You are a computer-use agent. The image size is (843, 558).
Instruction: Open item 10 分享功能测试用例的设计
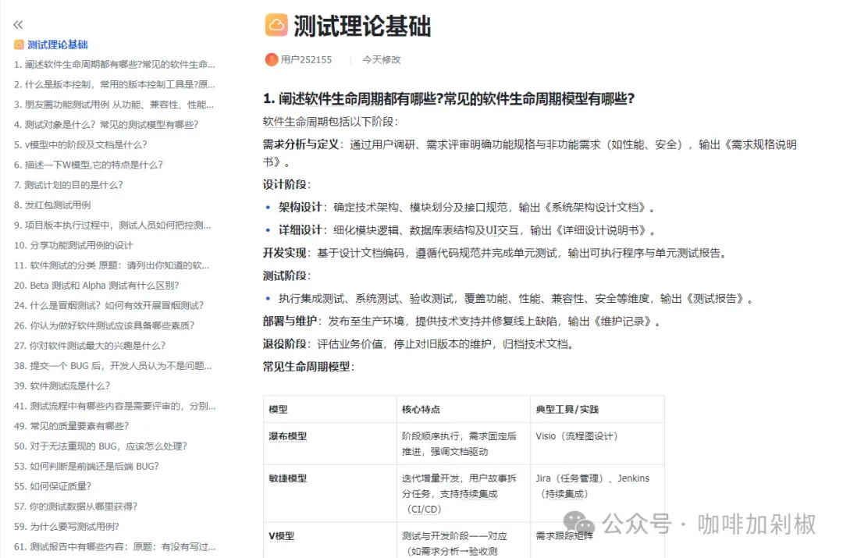tap(73, 245)
